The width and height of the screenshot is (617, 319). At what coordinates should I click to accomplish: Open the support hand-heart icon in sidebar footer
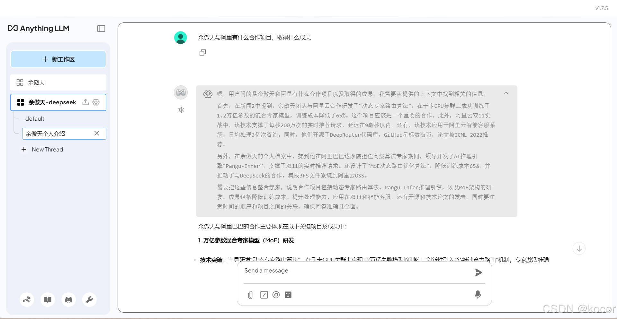(27, 300)
